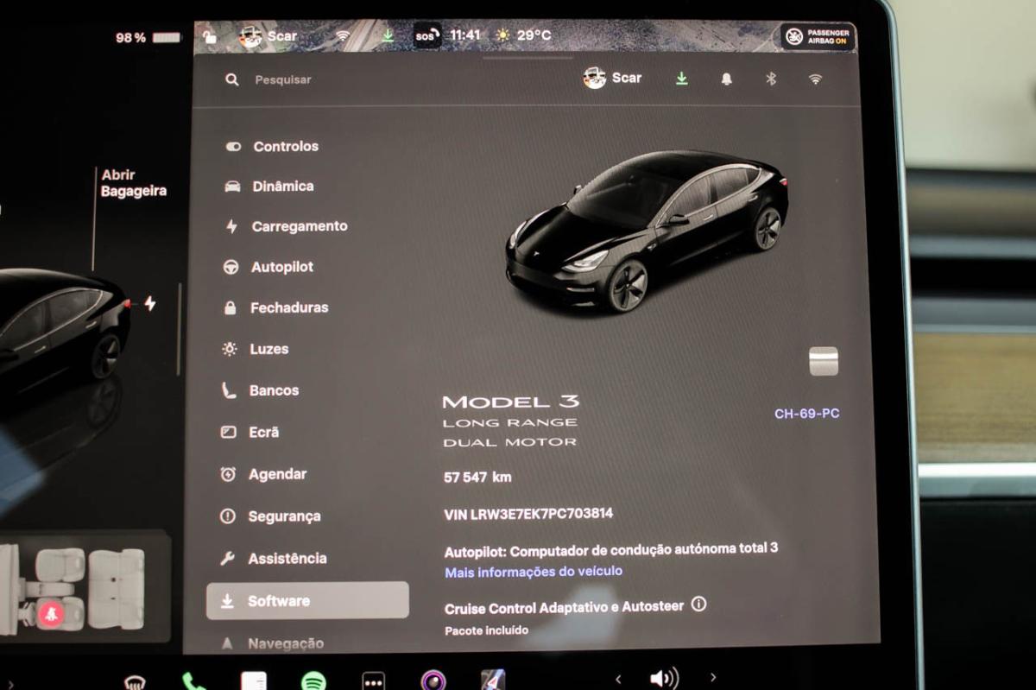Open the Ecrã settings menu
Viewport: 1036px width, 690px height.
(x=250, y=432)
